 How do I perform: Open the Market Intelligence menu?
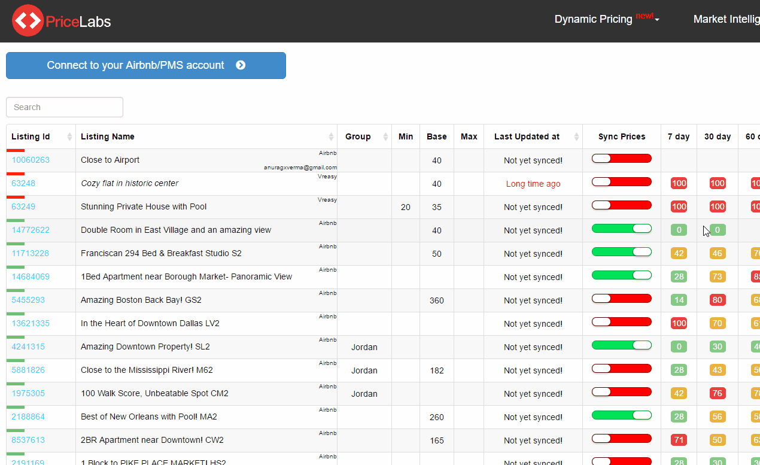[x=726, y=19]
